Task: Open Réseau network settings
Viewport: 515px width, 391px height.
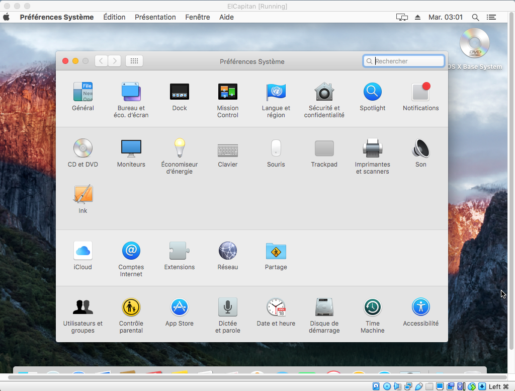Action: (x=228, y=256)
